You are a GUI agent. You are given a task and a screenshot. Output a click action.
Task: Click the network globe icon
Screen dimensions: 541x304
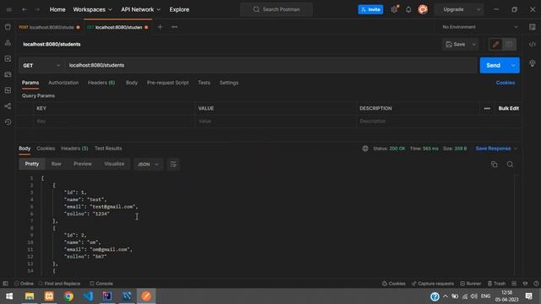(x=365, y=149)
